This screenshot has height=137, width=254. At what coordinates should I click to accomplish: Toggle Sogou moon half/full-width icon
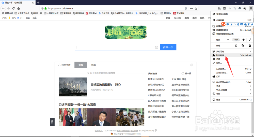[231, 24]
